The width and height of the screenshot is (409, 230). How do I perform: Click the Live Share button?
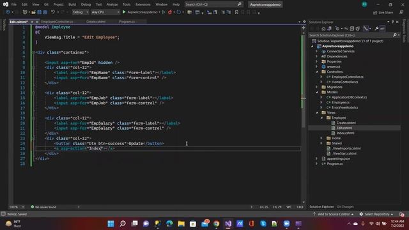point(383,12)
